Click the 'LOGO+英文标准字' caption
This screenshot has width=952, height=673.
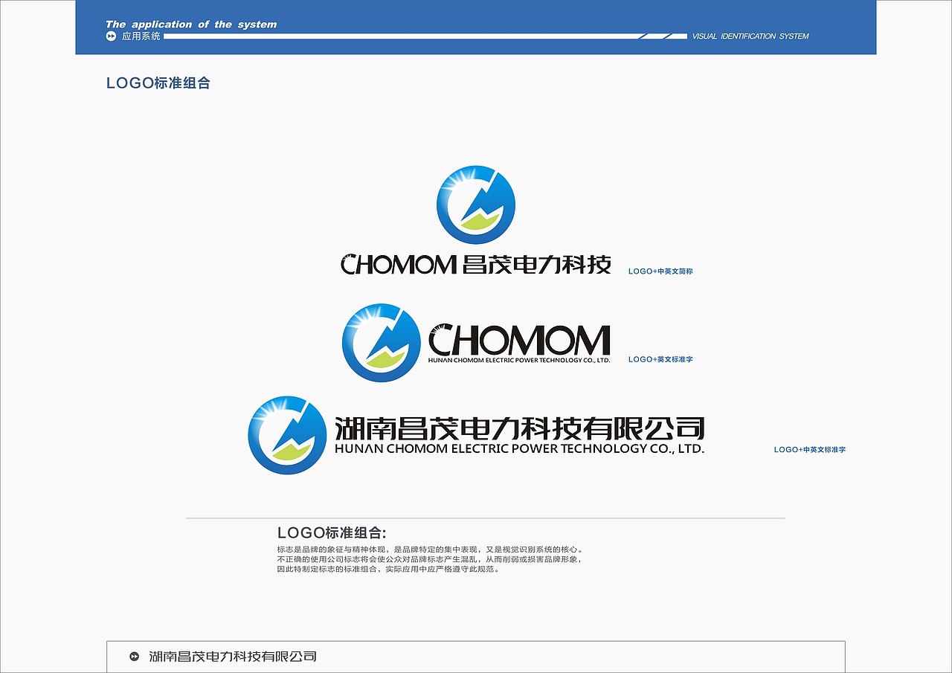[x=660, y=359]
